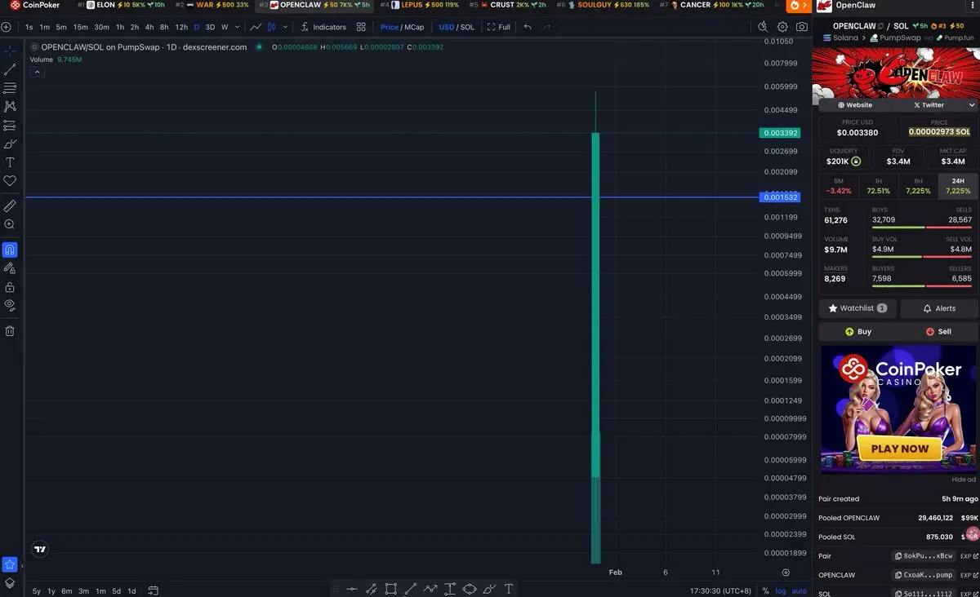Open the go-to-date calendar icon
980x597 pixels.
(x=153, y=590)
